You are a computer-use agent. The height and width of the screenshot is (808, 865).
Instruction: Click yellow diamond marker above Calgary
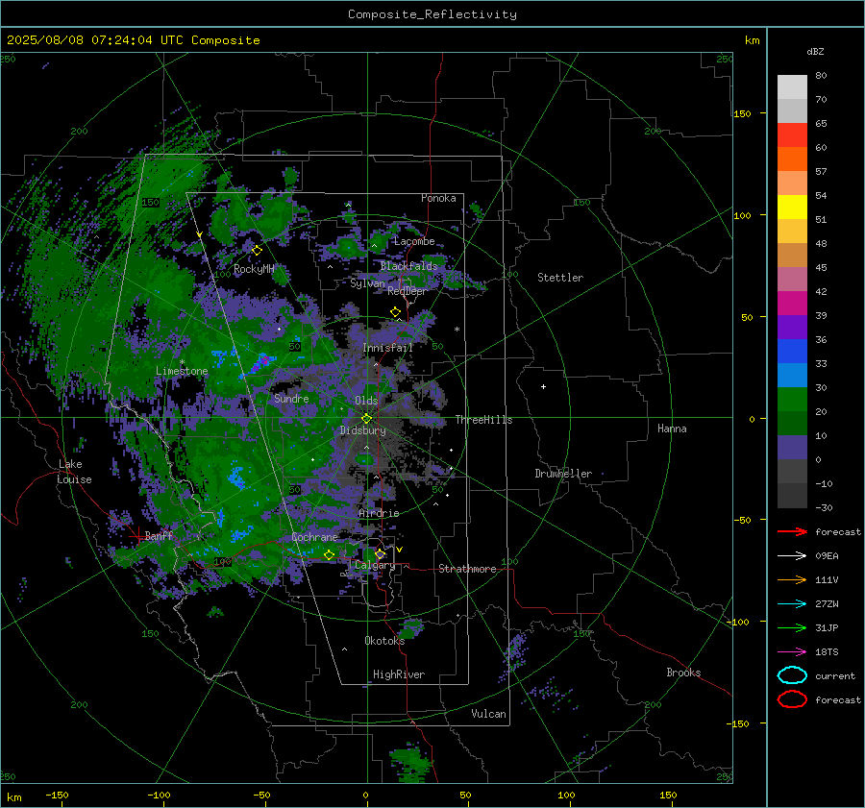[x=380, y=553]
